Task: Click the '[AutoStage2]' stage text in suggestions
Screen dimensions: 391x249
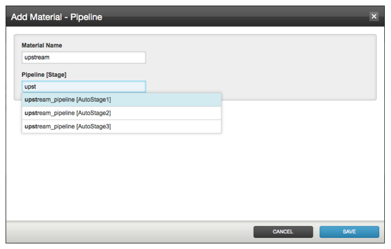Action: [x=94, y=113]
